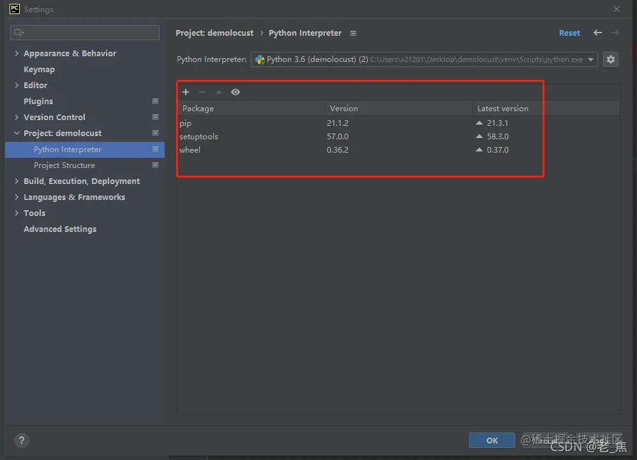Expand Build, Execution, Deployment section
The image size is (637, 460).
[x=17, y=181]
